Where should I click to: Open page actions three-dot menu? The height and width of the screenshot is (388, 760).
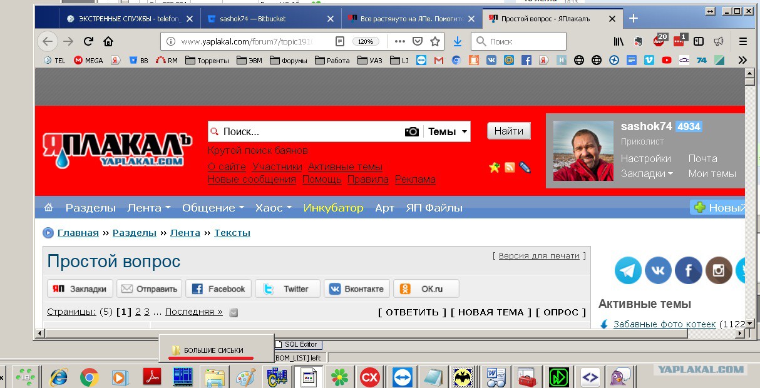[399, 41]
